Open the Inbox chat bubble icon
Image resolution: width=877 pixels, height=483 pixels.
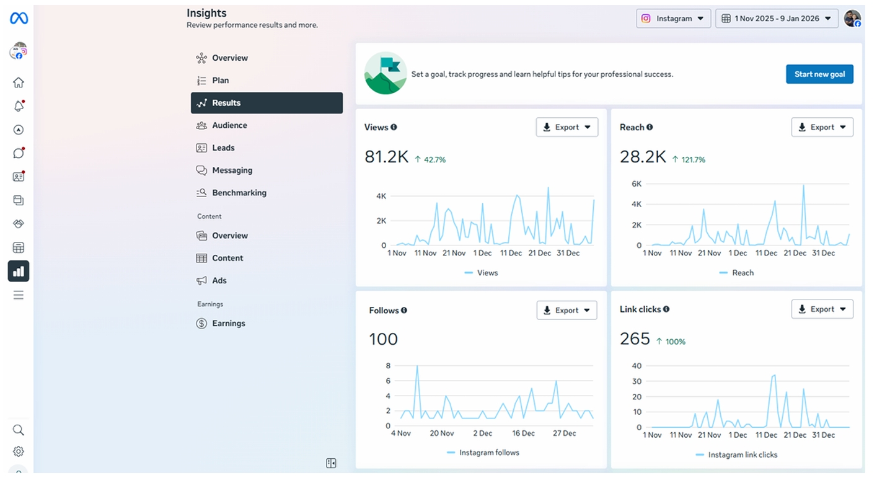[x=19, y=153]
